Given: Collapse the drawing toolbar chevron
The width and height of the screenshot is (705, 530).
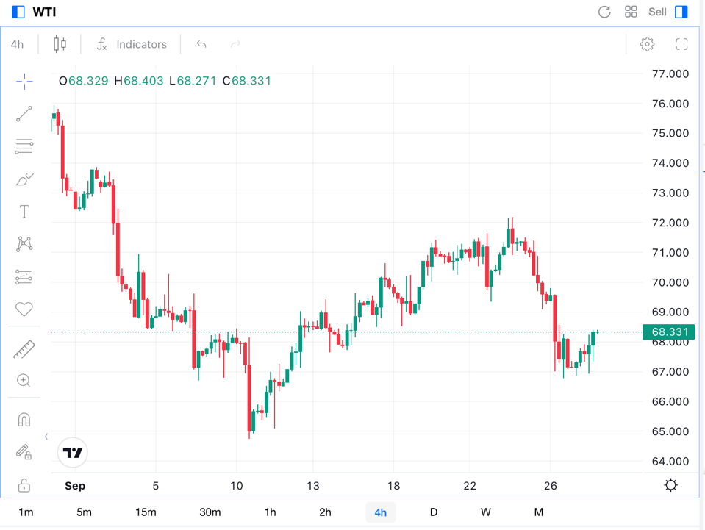Looking at the screenshot, I should [x=46, y=437].
